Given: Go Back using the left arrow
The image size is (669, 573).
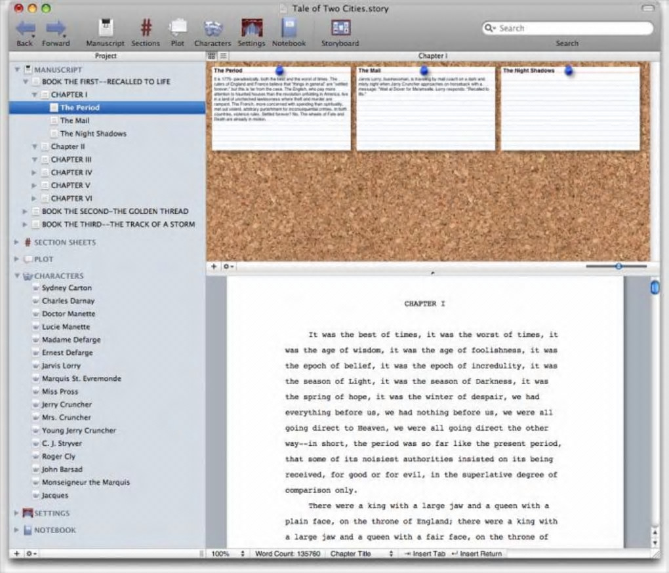Looking at the screenshot, I should pyautogui.click(x=25, y=29).
